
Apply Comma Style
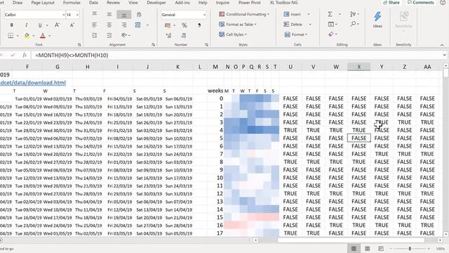tap(199, 25)
